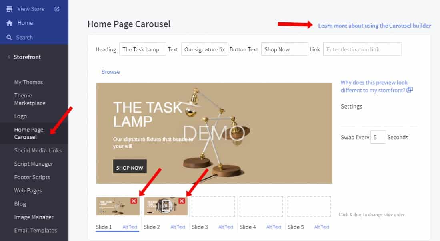Delete Slide 1 using its red X icon
The height and width of the screenshot is (241, 440).
133,201
